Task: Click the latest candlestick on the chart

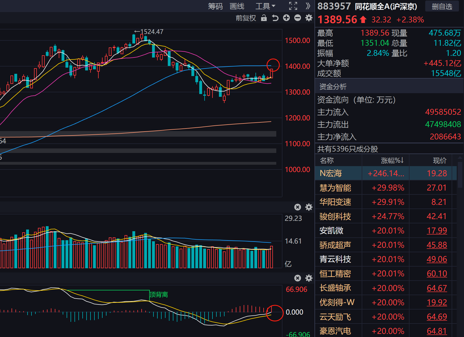Action: pos(271,73)
